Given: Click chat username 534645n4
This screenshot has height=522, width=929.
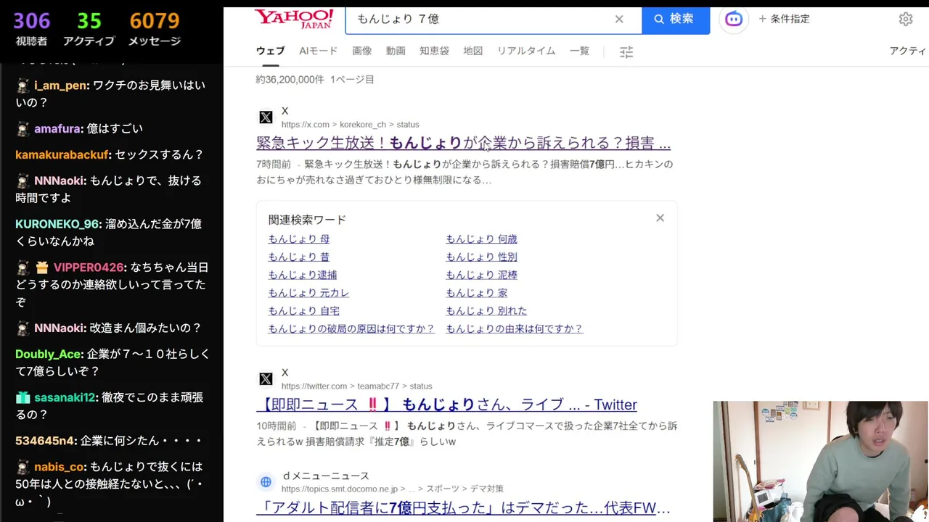Looking at the screenshot, I should (45, 441).
